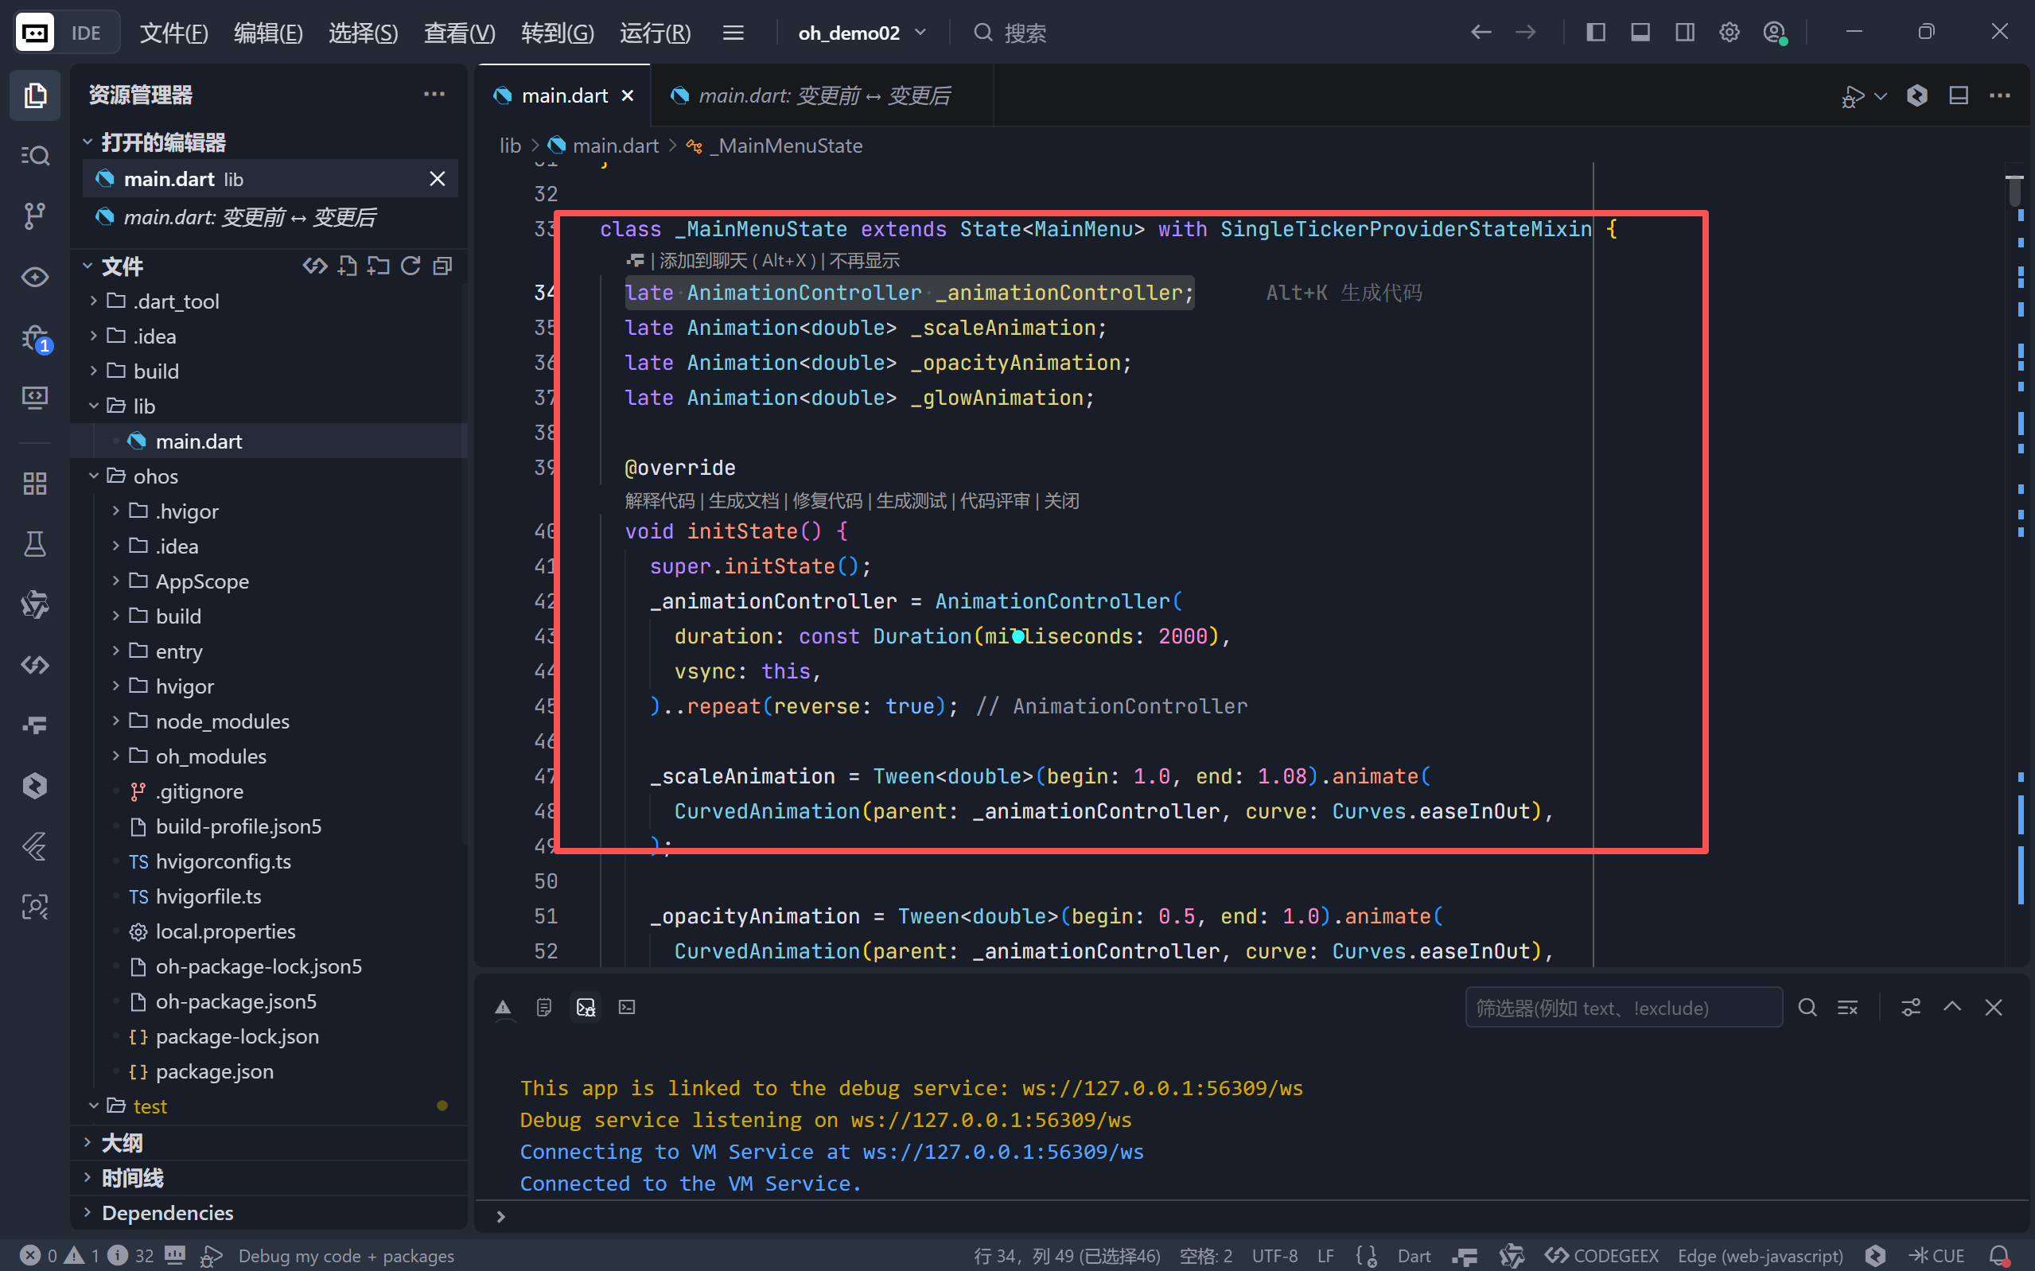Open the Run and Debug activity icon
2035x1271 pixels.
(x=34, y=339)
